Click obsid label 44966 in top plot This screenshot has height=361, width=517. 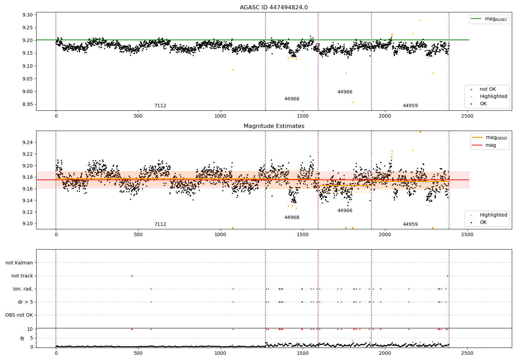pos(345,92)
